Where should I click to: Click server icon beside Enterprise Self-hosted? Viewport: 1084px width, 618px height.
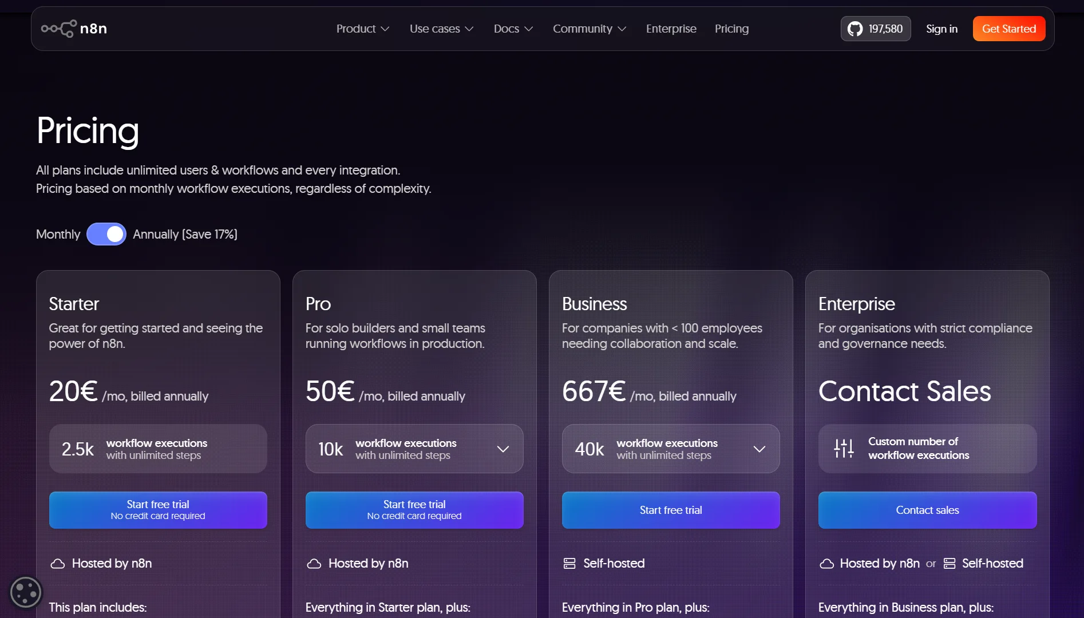(x=950, y=564)
